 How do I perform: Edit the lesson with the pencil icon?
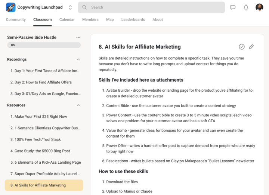tap(251, 47)
